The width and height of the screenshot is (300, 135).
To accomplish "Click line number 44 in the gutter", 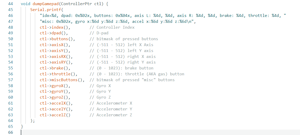I will [x=11, y=4].
